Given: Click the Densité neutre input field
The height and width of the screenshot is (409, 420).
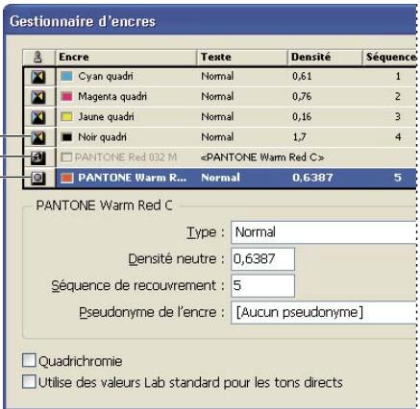Looking at the screenshot, I should coord(262,259).
